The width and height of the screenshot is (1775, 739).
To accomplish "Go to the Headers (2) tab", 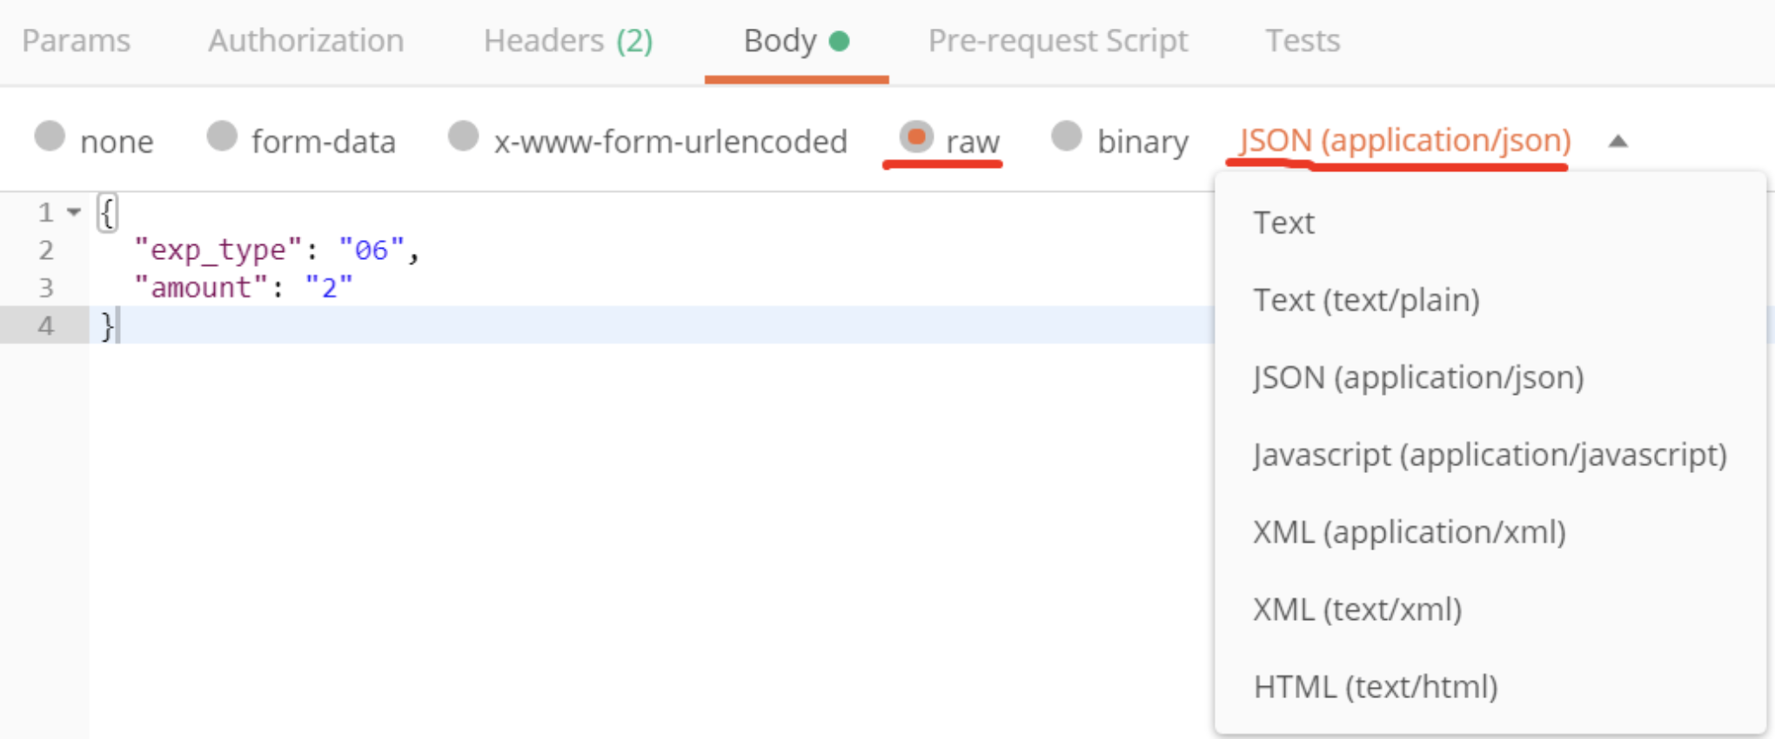I will coord(568,41).
